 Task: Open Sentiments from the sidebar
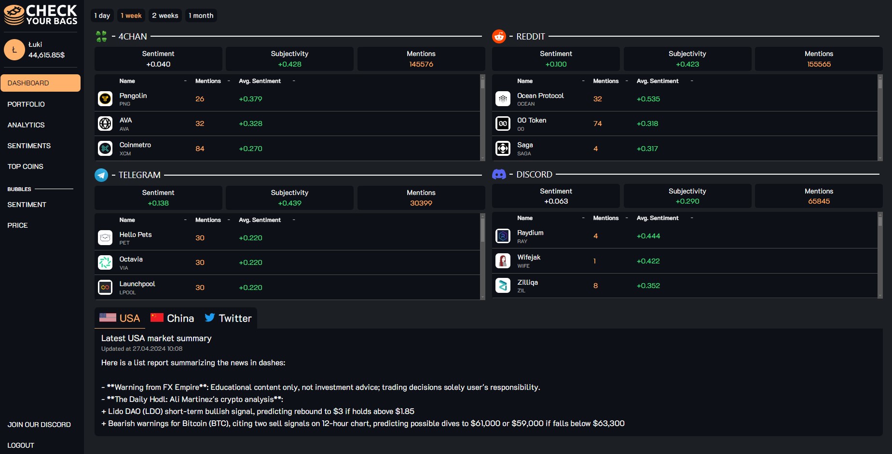click(29, 146)
